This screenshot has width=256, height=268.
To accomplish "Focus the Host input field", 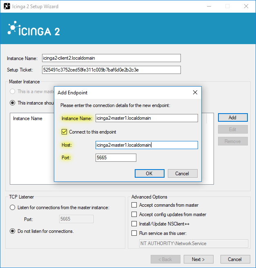I will 147,145.
